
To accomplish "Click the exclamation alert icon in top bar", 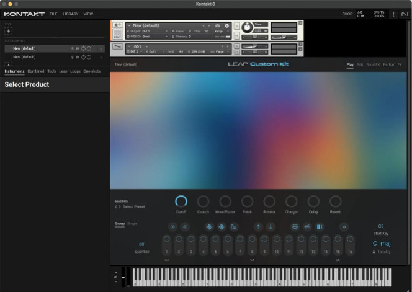I will point(393,14).
